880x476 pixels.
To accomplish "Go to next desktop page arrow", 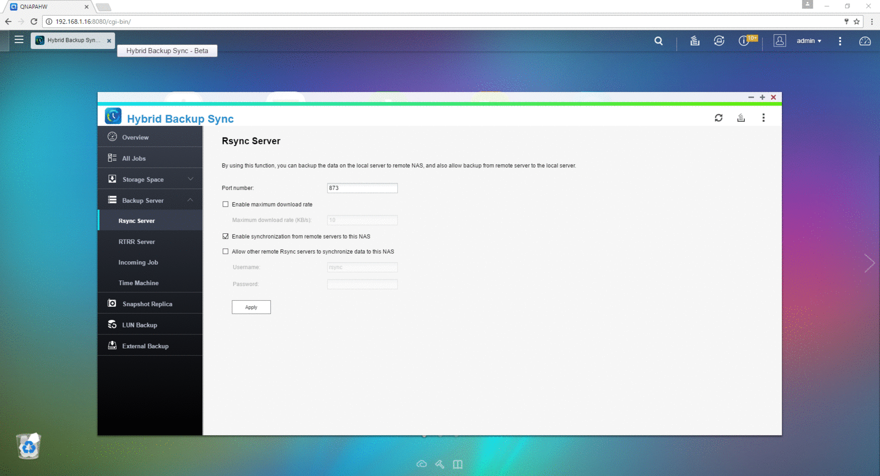I will [869, 263].
